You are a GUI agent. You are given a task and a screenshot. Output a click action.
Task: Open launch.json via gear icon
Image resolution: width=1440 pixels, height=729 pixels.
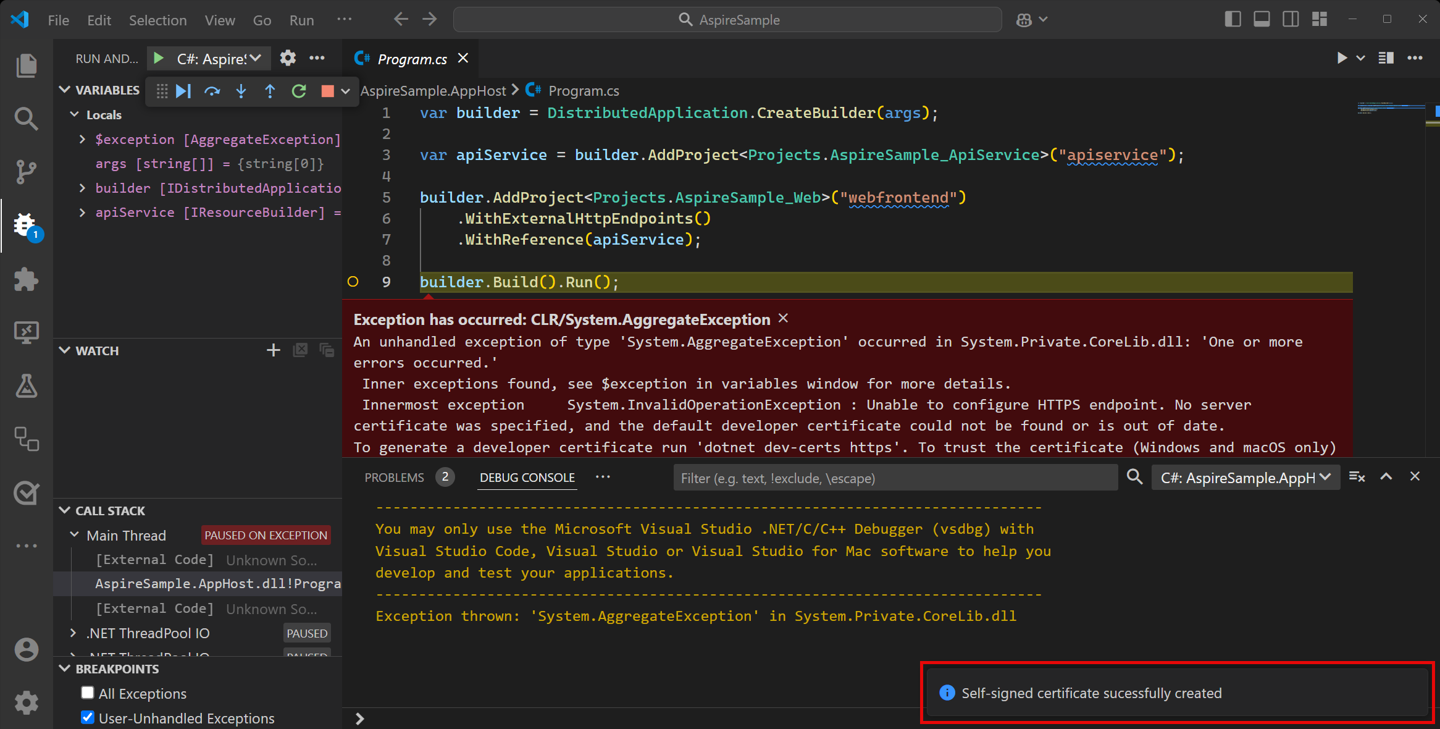point(288,58)
